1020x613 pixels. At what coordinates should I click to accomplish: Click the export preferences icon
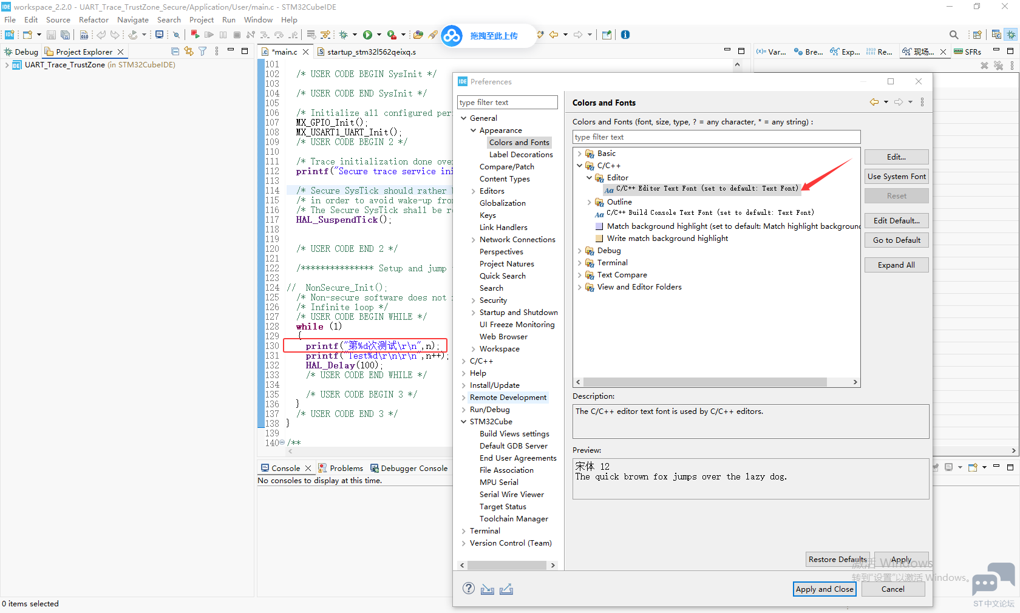(506, 589)
